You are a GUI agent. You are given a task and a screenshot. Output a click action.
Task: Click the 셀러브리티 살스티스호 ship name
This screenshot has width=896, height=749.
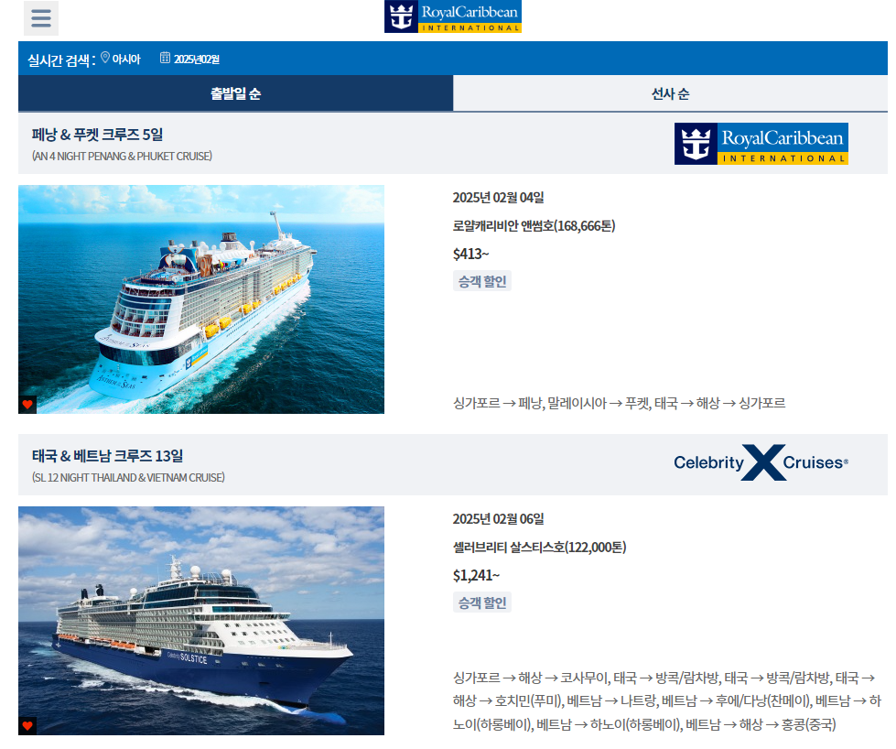pyautogui.click(x=539, y=548)
